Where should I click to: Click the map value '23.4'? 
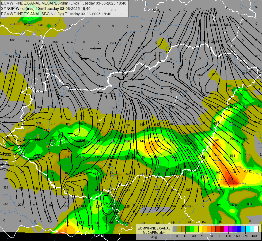click(x=113, y=43)
